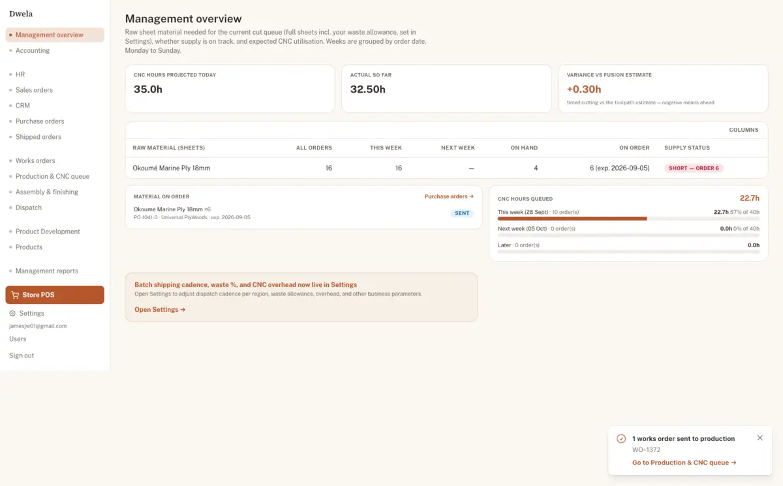This screenshot has width=783, height=486.
Task: Open Settings from the sidebar
Action: pos(31,314)
